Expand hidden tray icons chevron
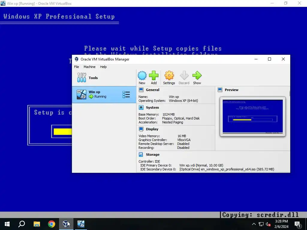The width and height of the screenshot is (307, 230). click(254, 224)
